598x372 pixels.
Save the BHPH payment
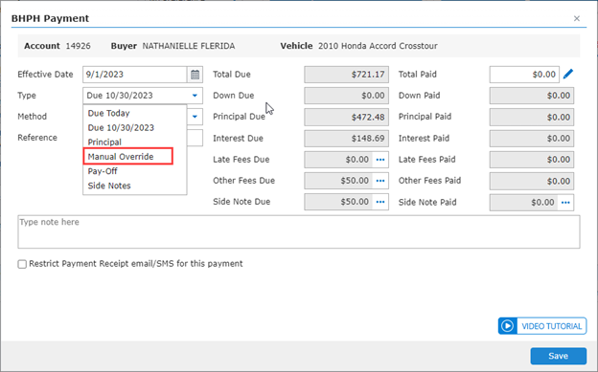point(559,356)
